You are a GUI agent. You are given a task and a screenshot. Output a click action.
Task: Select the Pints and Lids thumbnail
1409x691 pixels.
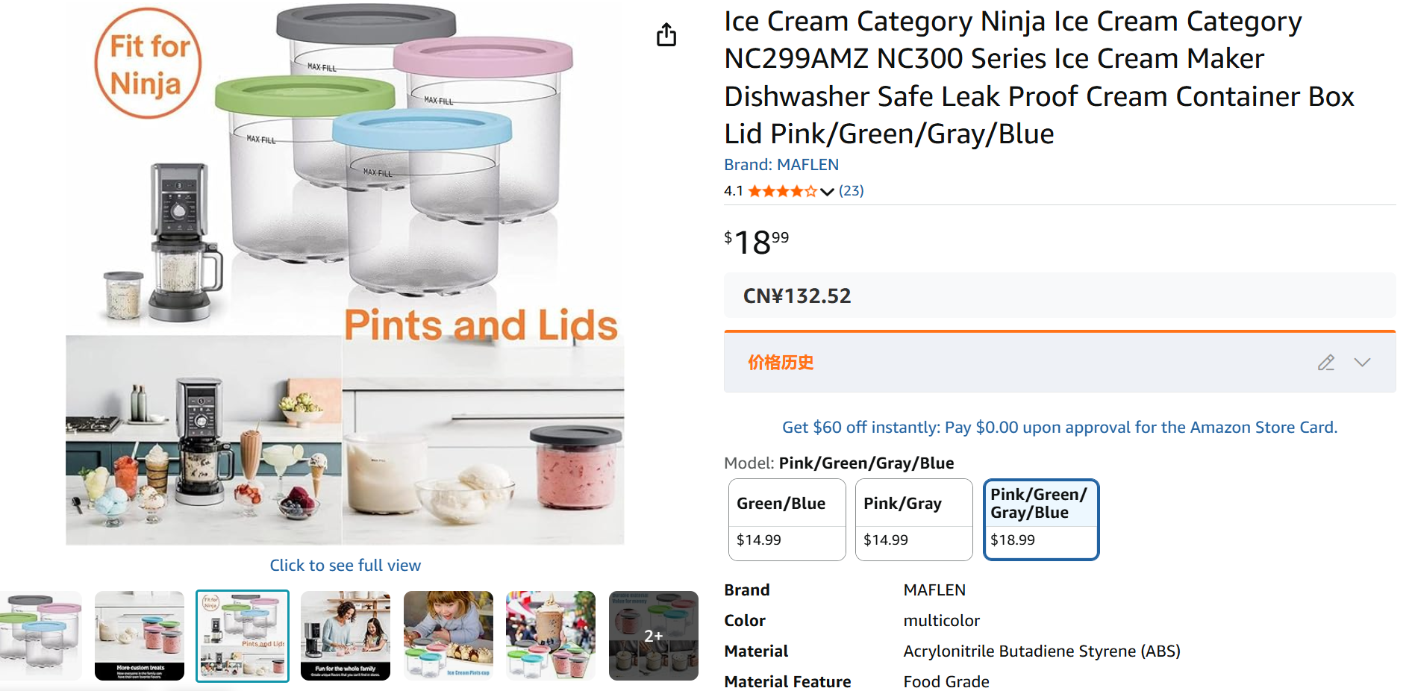click(x=243, y=636)
